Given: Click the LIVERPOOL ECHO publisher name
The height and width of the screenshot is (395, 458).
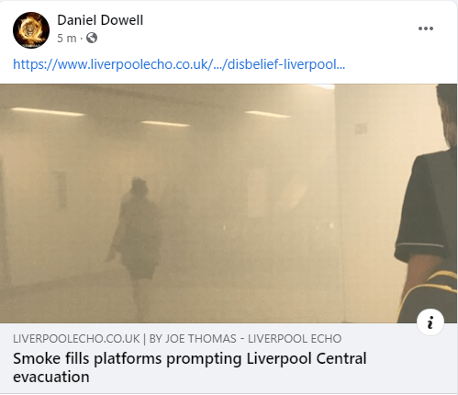Looking at the screenshot, I should (x=295, y=339).
